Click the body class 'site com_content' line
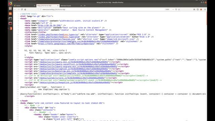The image size is (215, 121). (x=62, y=103)
